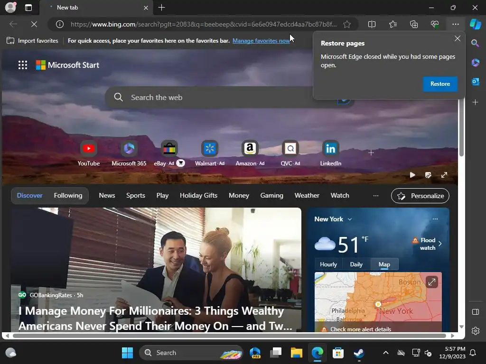Add an app with the sidebar plus
486x364 pixels.
click(x=475, y=102)
